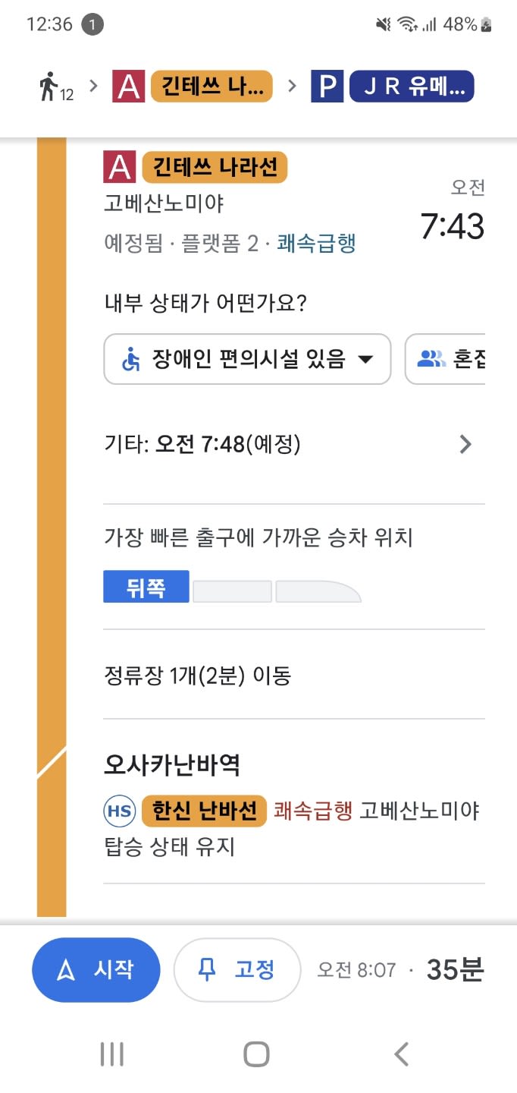Expand 정류장 1개(2분) 이동 stops row
Screen dimensions: 517x1093
(294, 675)
